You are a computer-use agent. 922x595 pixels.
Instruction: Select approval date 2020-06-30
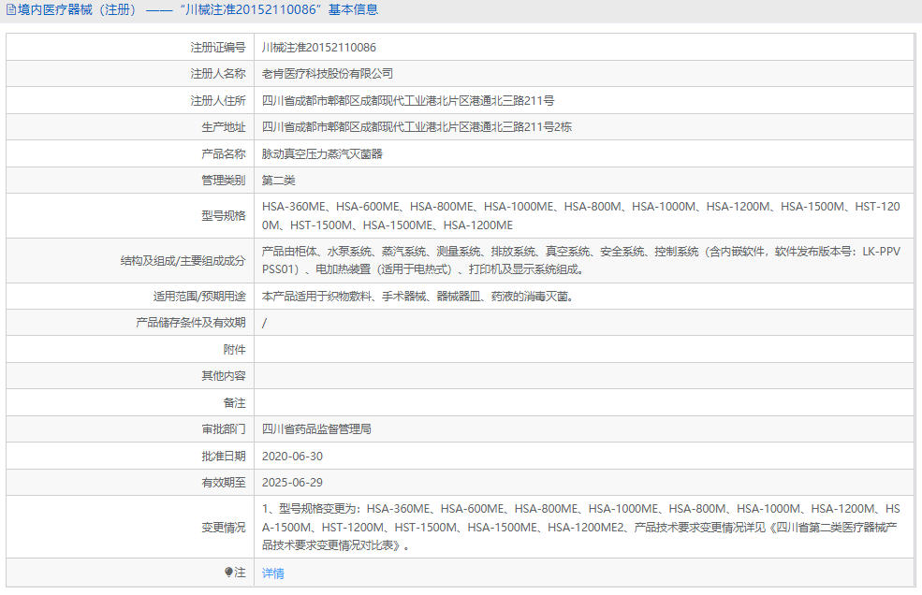[292, 457]
